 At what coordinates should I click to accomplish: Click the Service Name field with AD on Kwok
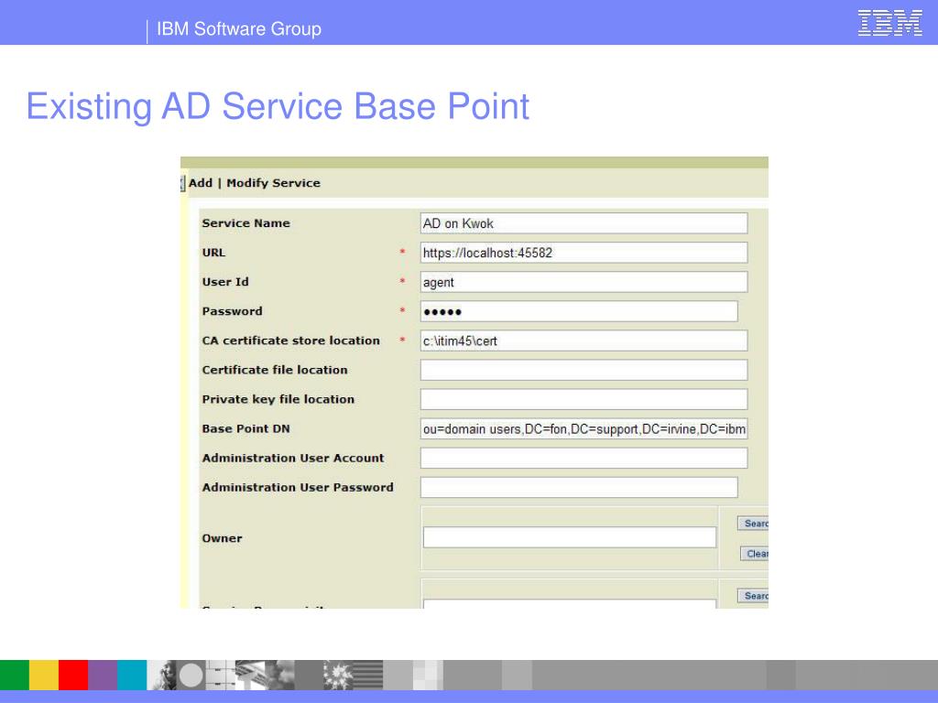coord(584,223)
